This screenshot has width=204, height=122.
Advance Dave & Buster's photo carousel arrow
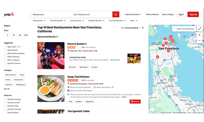[x=62, y=56]
